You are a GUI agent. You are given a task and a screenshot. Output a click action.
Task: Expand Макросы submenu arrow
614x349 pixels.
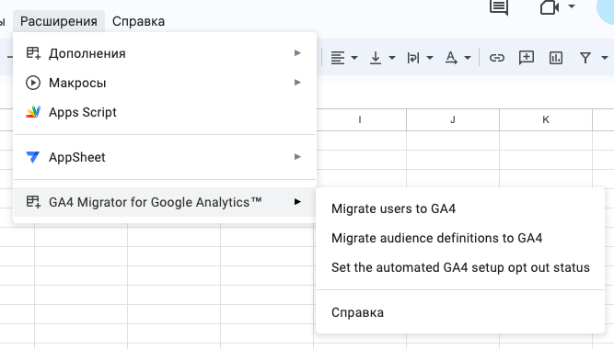pyautogui.click(x=297, y=83)
